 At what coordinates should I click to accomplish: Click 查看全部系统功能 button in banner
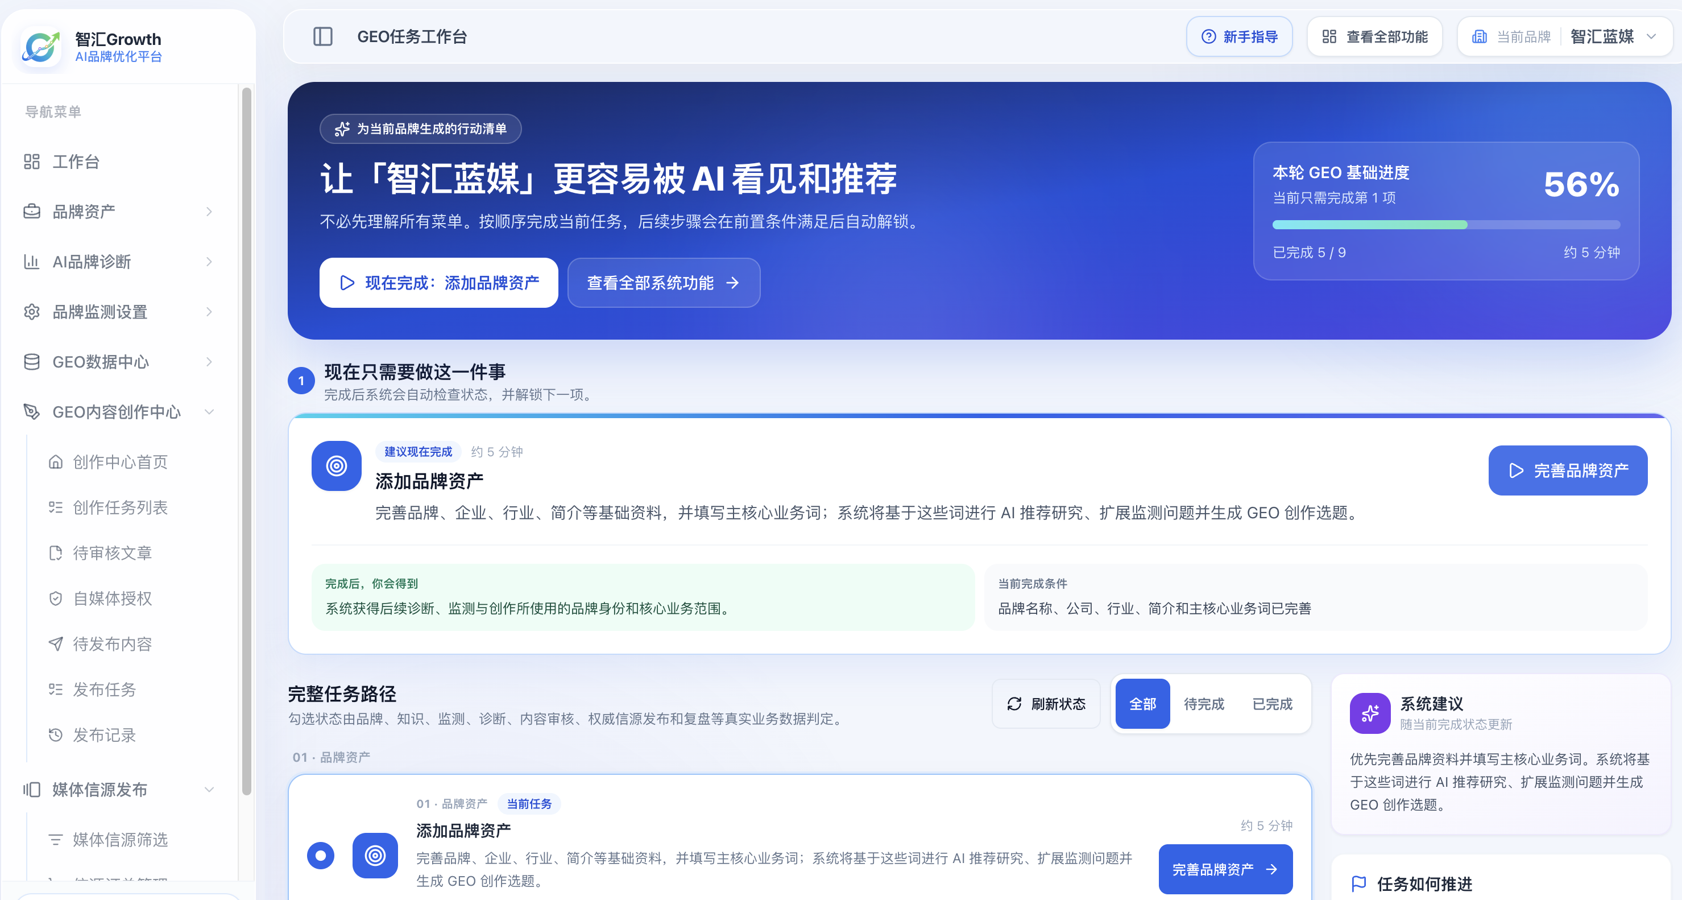pos(664,283)
